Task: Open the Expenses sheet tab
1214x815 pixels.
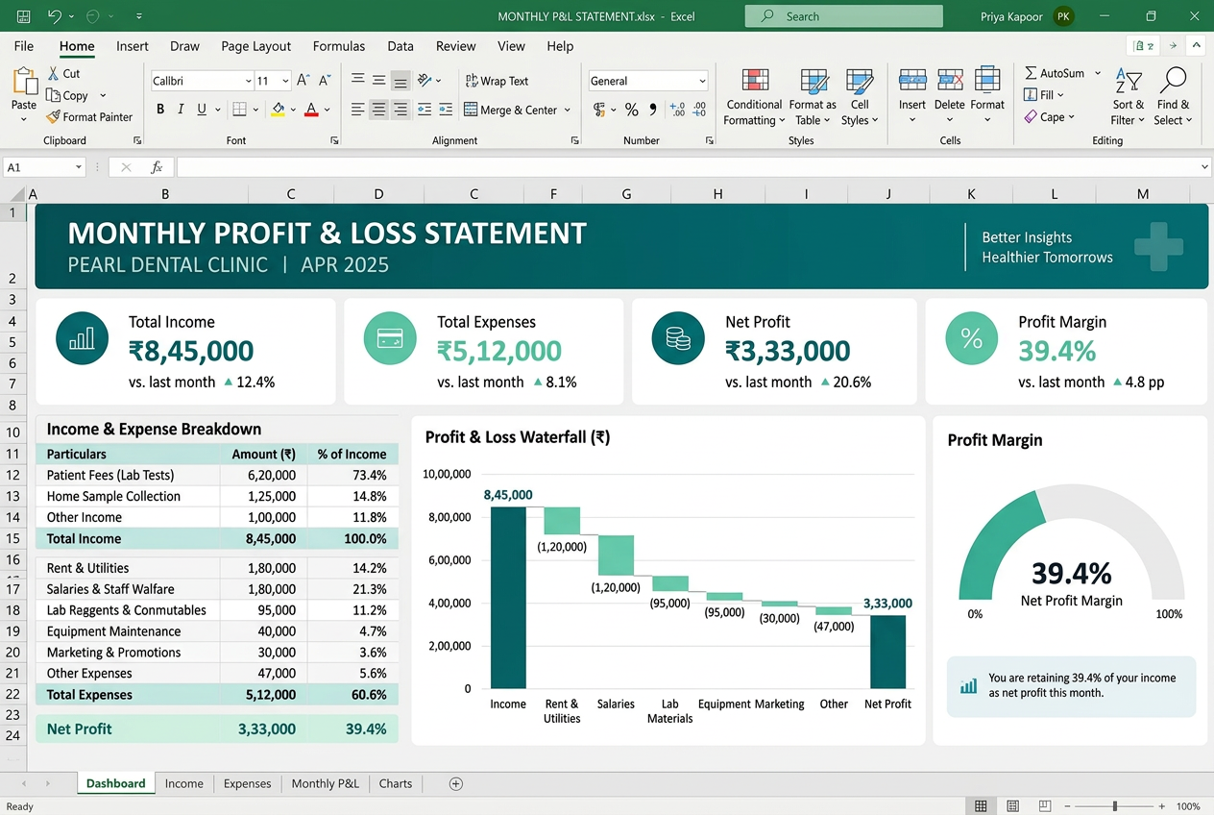Action: tap(247, 783)
